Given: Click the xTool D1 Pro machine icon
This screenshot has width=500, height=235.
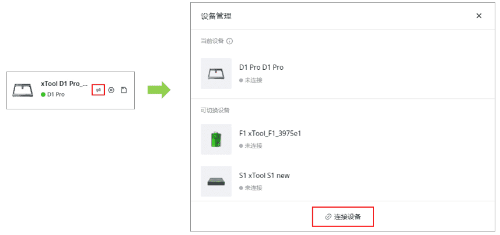Looking at the screenshot, I should [x=22, y=90].
